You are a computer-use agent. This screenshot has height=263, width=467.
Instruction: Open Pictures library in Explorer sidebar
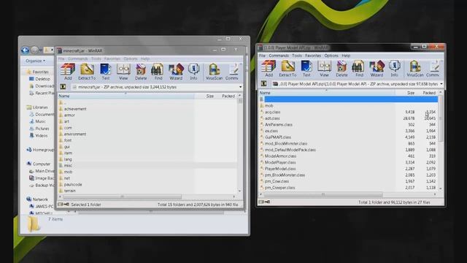click(42, 129)
